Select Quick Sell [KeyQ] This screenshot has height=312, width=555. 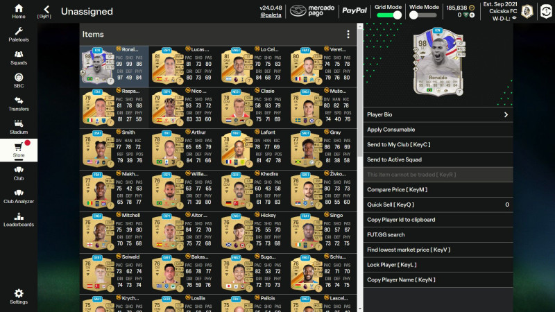[438, 205]
